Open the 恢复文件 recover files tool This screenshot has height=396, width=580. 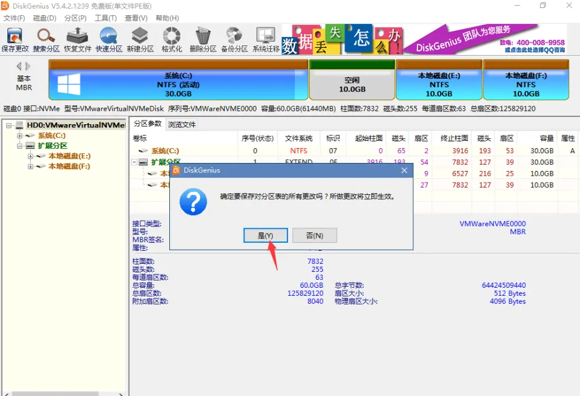78,40
